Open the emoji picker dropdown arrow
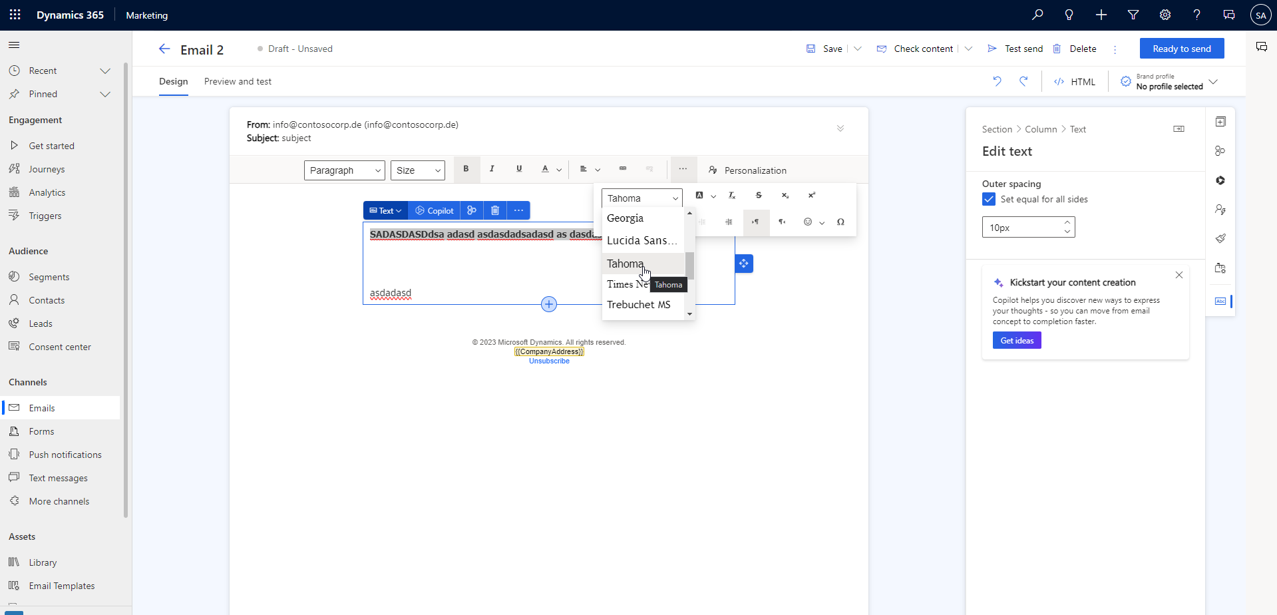This screenshot has width=1277, height=615. point(822,223)
